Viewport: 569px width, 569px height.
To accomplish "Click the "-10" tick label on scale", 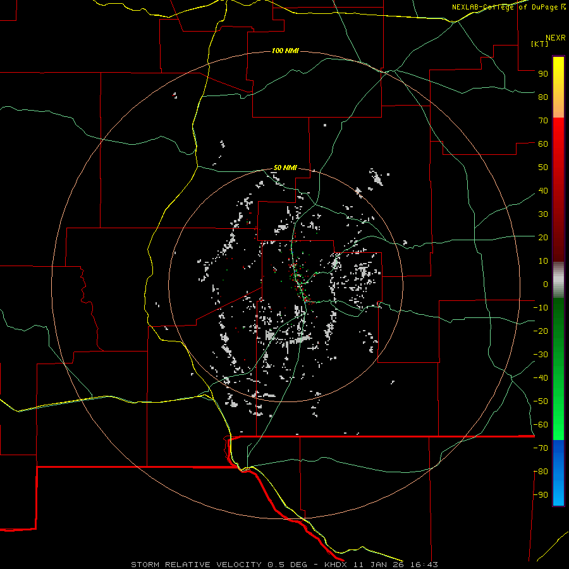I will (x=541, y=308).
